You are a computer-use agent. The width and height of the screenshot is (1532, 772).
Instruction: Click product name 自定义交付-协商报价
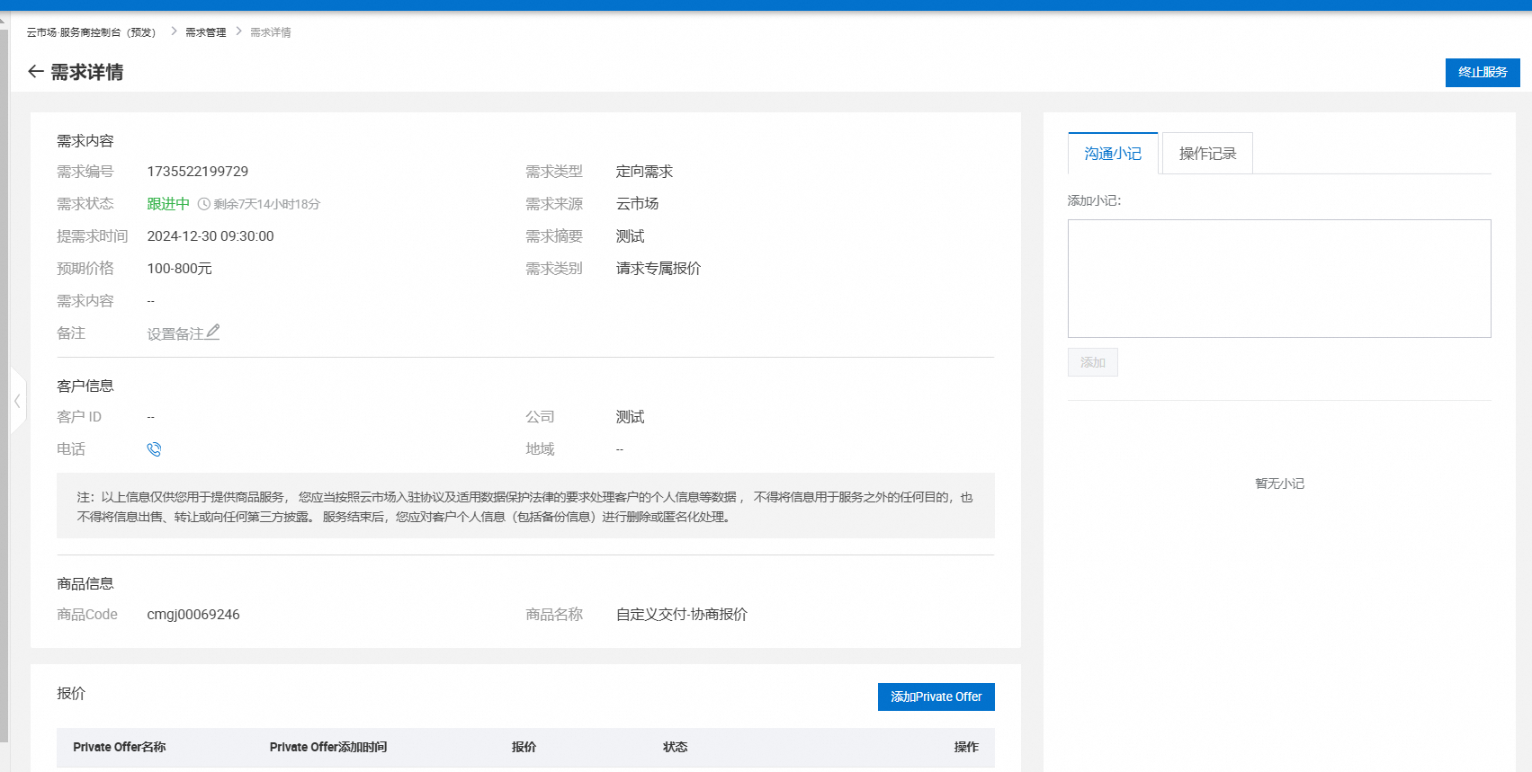click(681, 615)
